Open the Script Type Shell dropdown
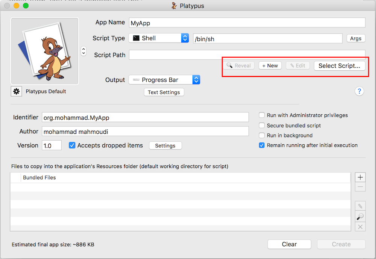376x259 pixels. [159, 38]
